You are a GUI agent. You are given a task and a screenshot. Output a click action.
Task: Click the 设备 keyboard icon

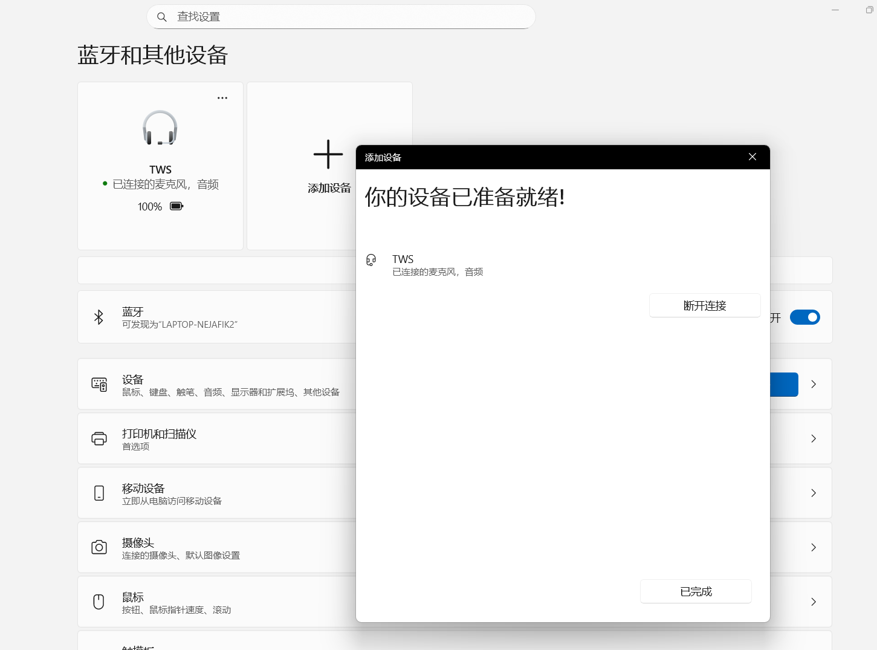point(99,384)
